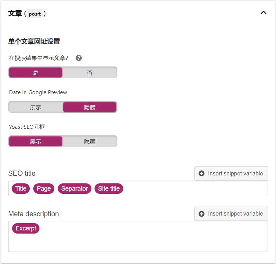Image resolution: width=276 pixels, height=264 pixels.
Task: Select the Separator snippet variable tag
Action: click(x=74, y=189)
